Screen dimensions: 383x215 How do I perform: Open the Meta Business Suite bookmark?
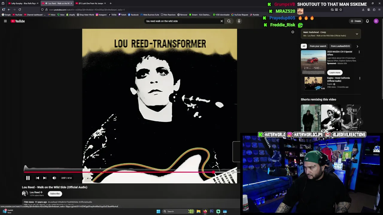[150, 15]
